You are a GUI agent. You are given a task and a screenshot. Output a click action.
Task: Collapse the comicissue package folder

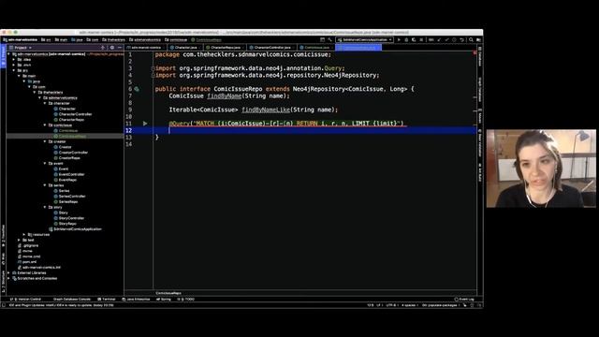[x=45, y=125]
